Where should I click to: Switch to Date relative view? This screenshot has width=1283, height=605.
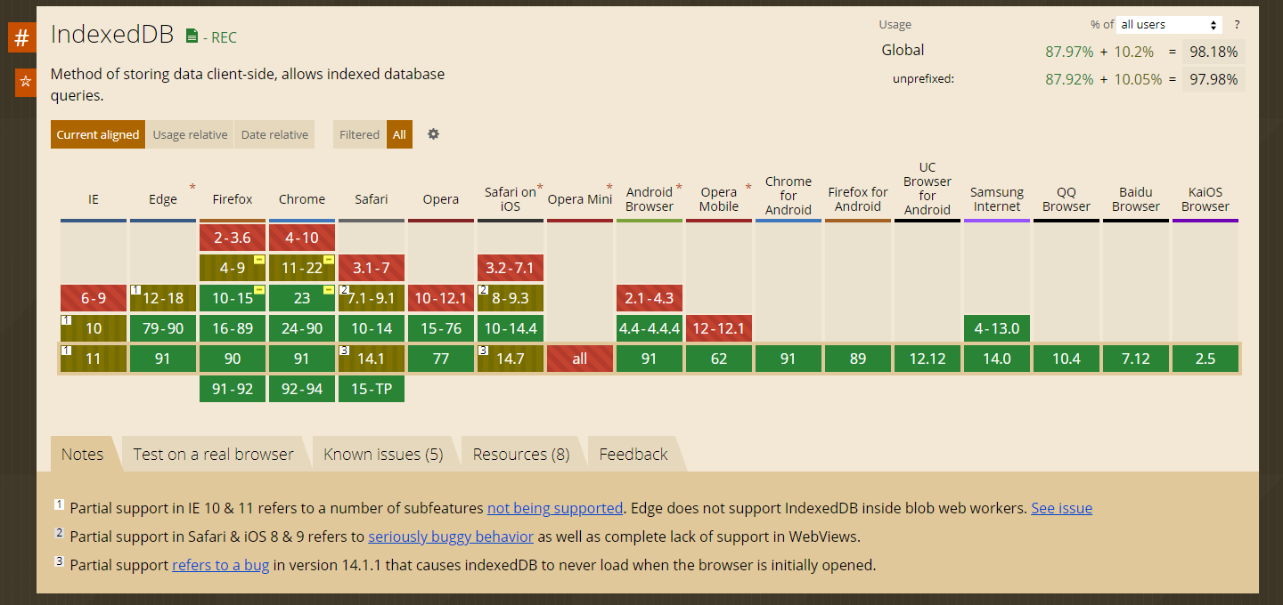point(274,134)
